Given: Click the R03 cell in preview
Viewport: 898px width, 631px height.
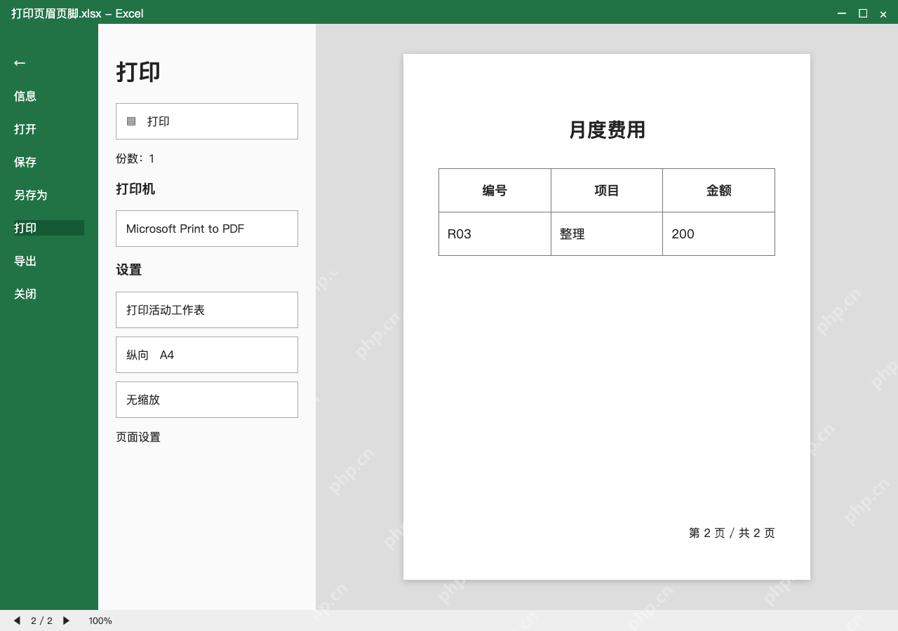Looking at the screenshot, I should coord(495,234).
